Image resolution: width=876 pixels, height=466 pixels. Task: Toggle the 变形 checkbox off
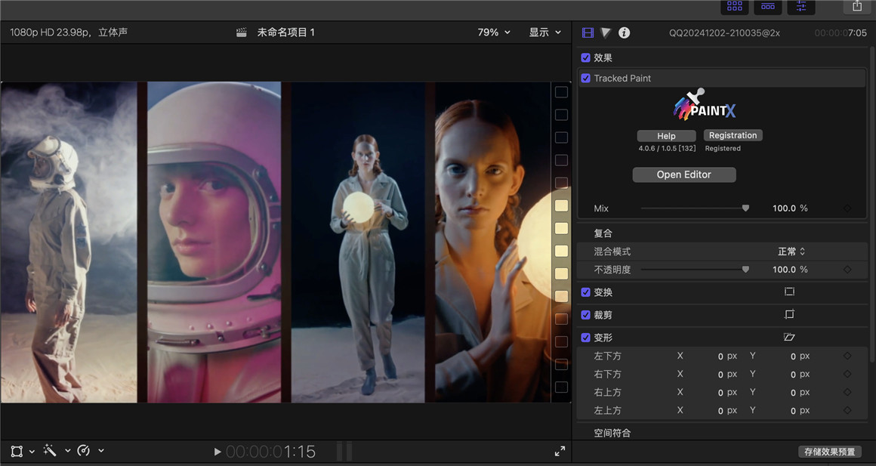tap(585, 337)
